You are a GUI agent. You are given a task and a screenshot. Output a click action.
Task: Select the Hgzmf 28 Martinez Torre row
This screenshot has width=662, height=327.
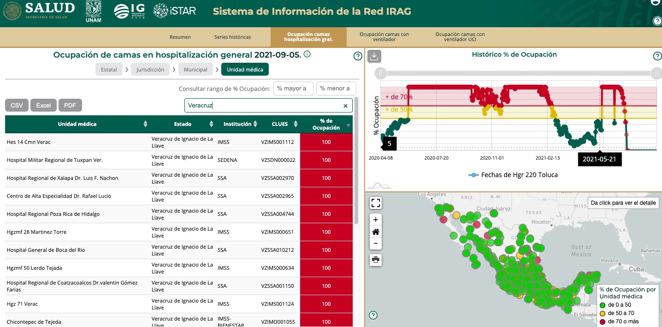pyautogui.click(x=179, y=232)
